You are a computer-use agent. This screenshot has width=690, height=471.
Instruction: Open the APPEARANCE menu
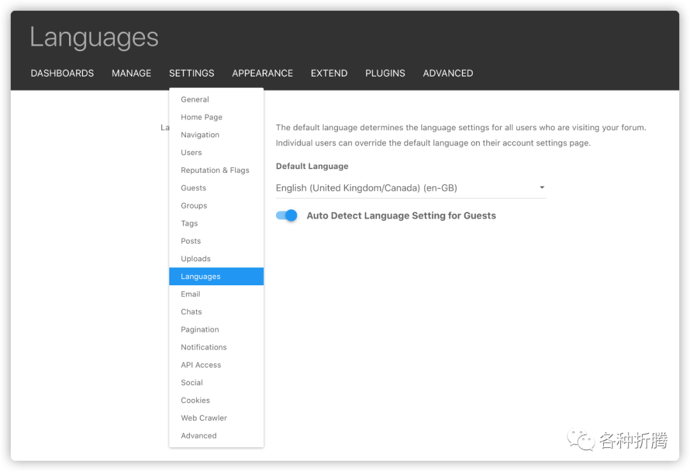(263, 73)
